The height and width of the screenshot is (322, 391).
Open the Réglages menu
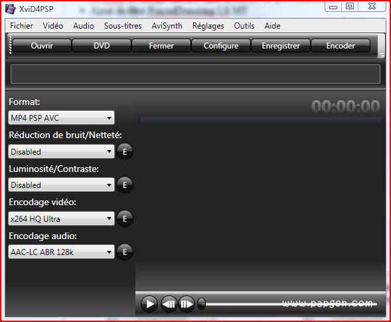click(x=208, y=26)
